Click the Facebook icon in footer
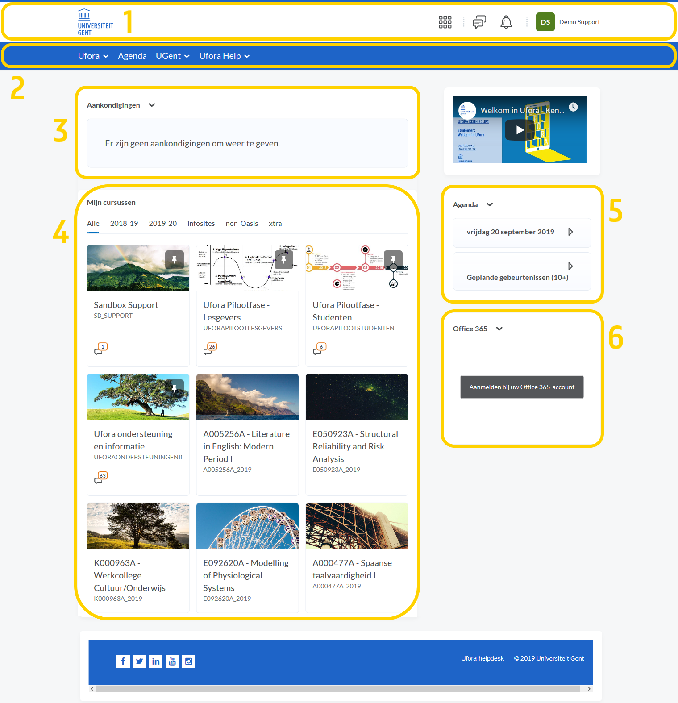This screenshot has width=678, height=703. 123,661
